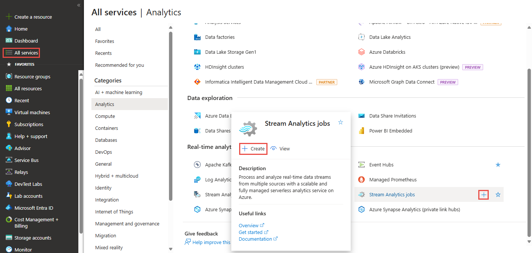The width and height of the screenshot is (532, 253).
Task: Open Power BI Embedded service
Action: [x=391, y=131]
